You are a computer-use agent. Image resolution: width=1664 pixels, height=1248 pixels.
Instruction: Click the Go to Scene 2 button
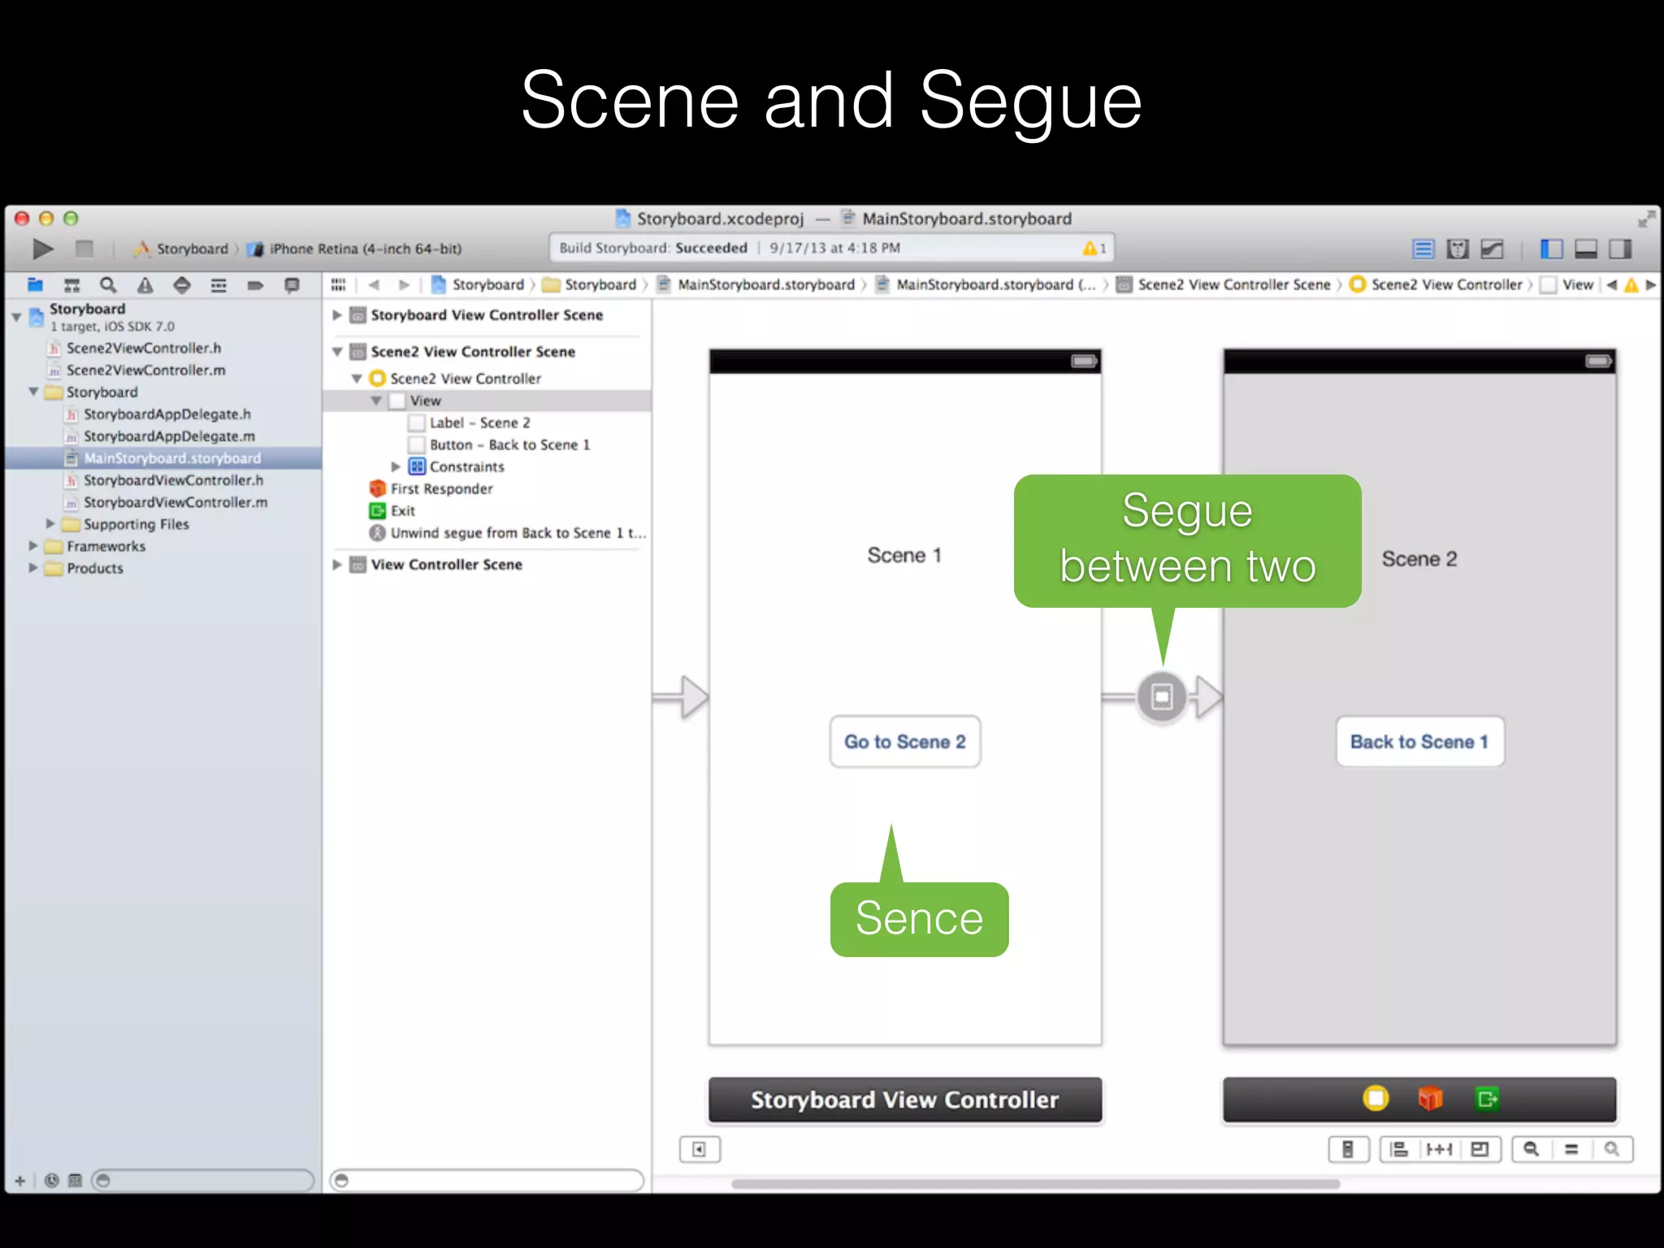click(904, 741)
